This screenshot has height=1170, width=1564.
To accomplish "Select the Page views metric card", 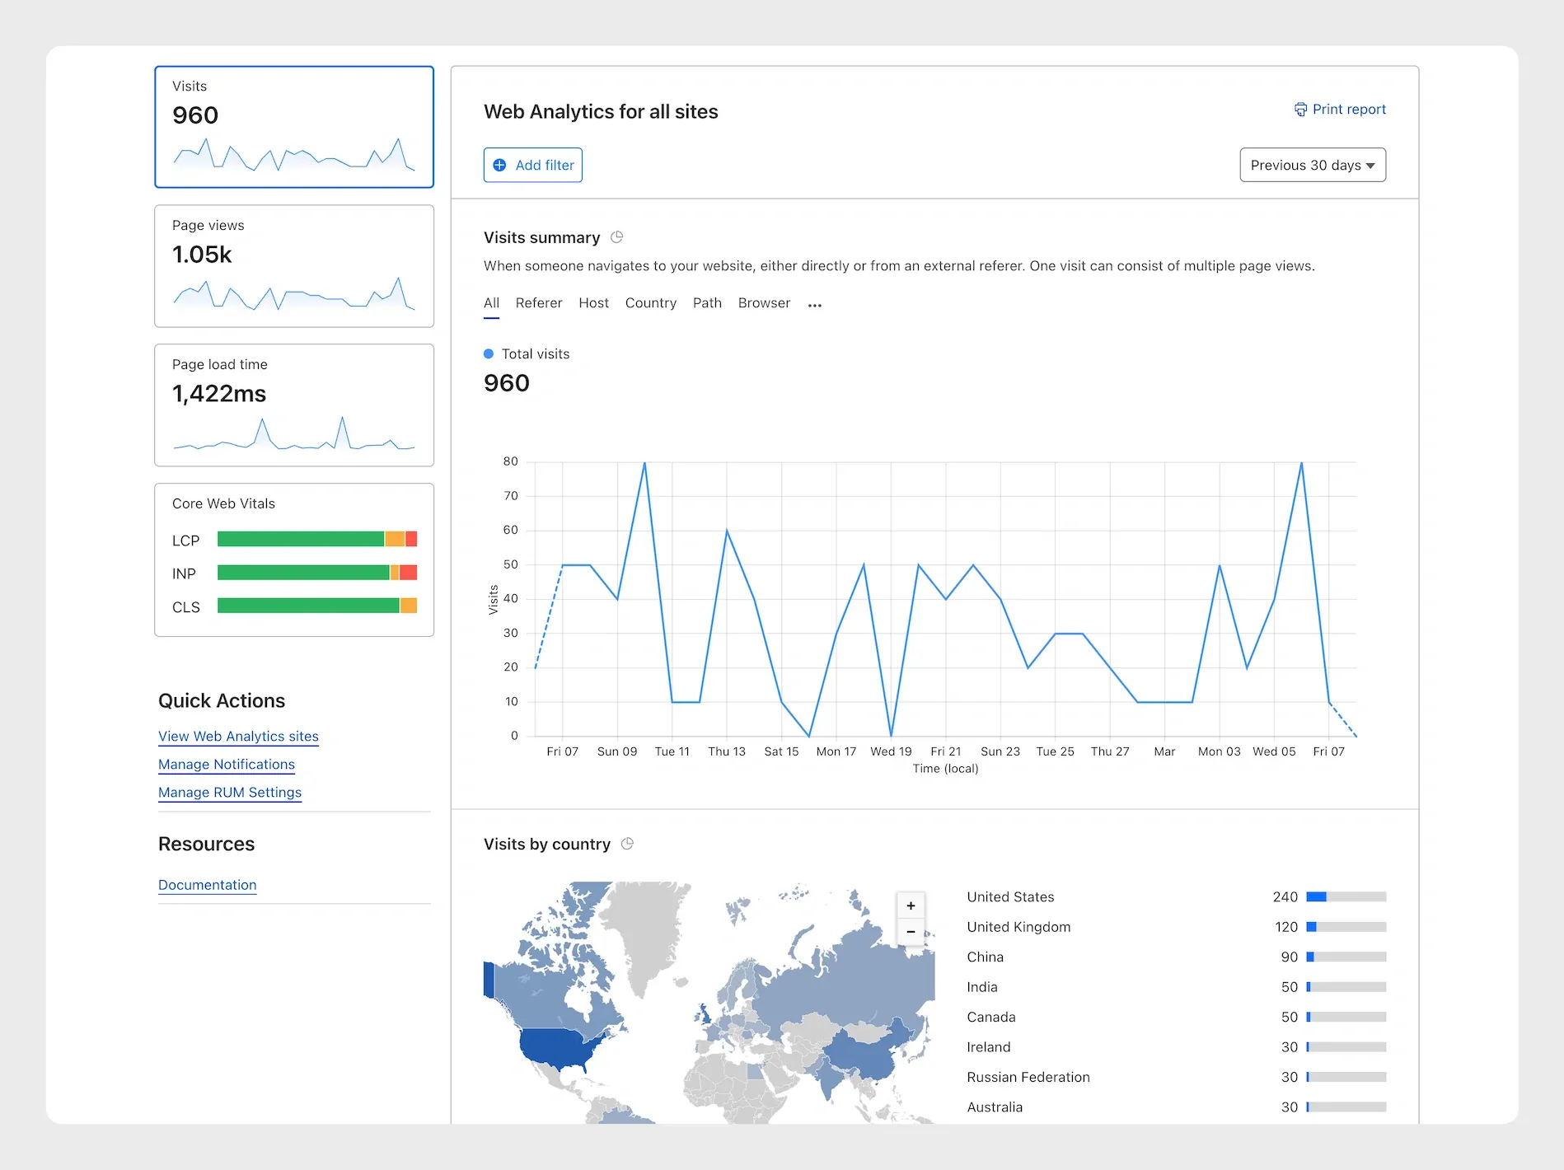I will [x=294, y=266].
